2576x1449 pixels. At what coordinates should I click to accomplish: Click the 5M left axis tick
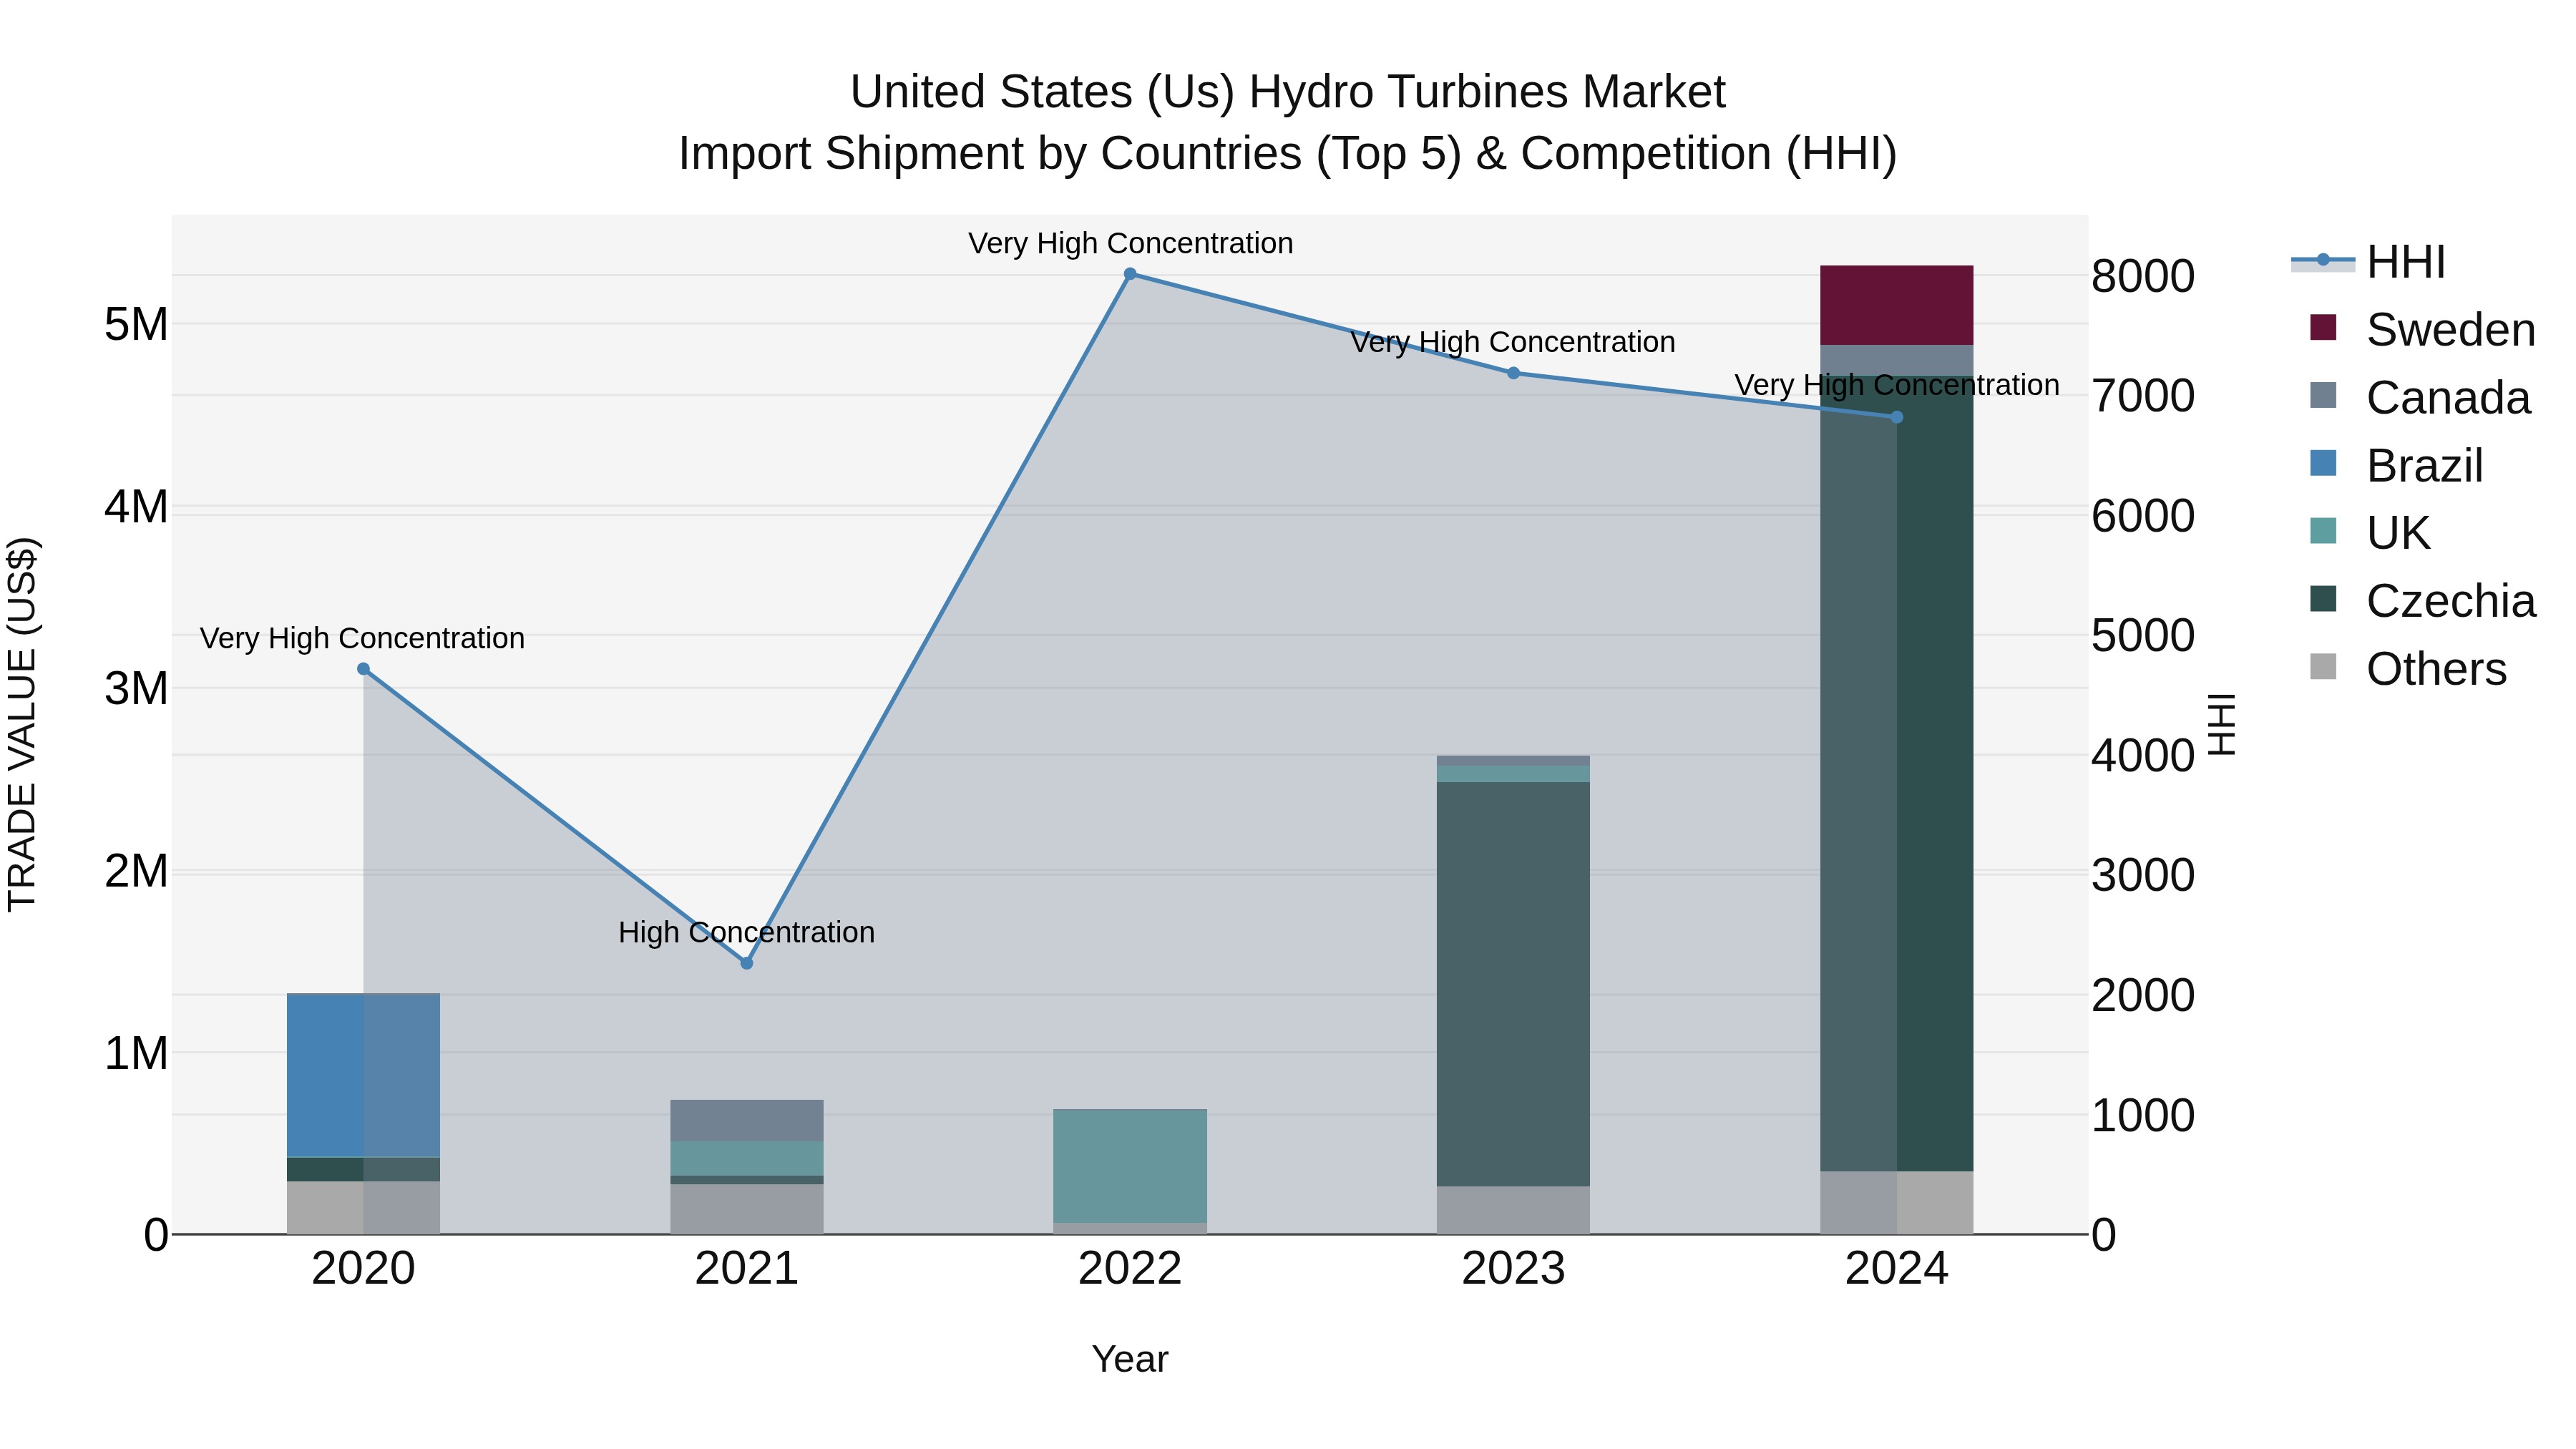click(x=136, y=324)
